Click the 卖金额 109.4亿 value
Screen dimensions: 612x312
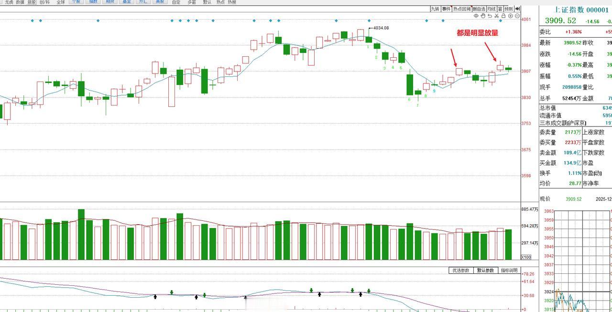573,153
